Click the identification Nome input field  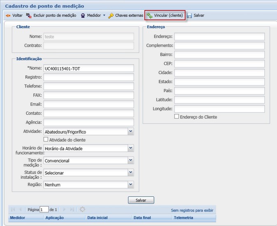tap(88, 68)
